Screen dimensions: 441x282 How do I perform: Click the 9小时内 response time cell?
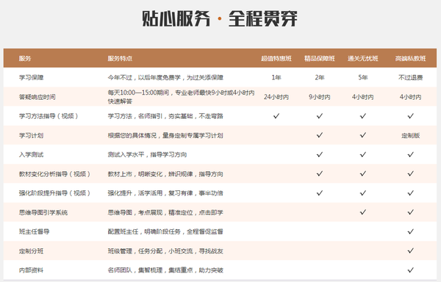pyautogui.click(x=320, y=97)
